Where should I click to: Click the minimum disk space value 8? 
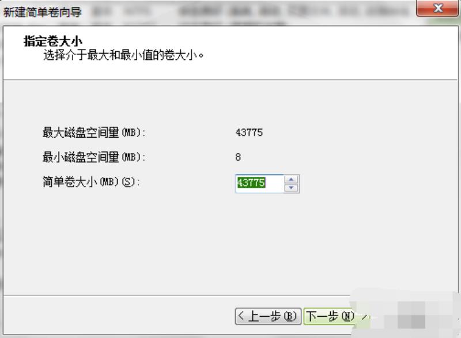[238, 157]
